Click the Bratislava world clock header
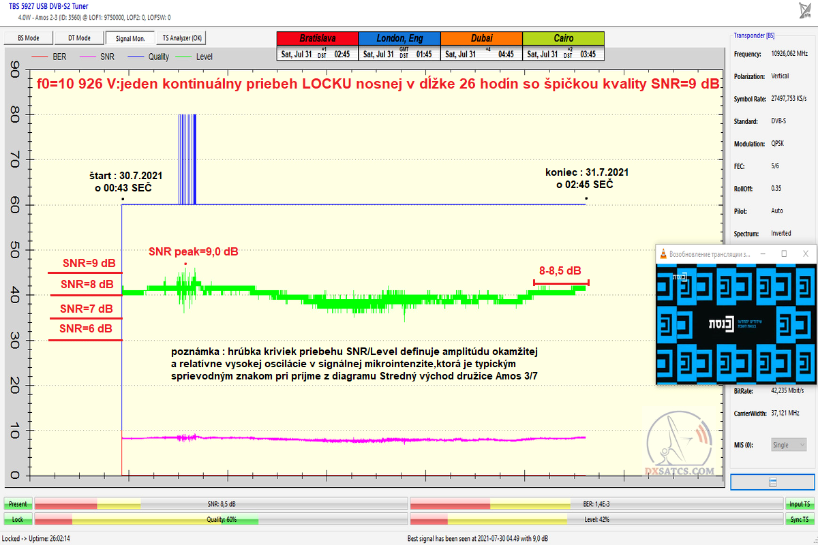This screenshot has height=545, width=818. coord(317,39)
